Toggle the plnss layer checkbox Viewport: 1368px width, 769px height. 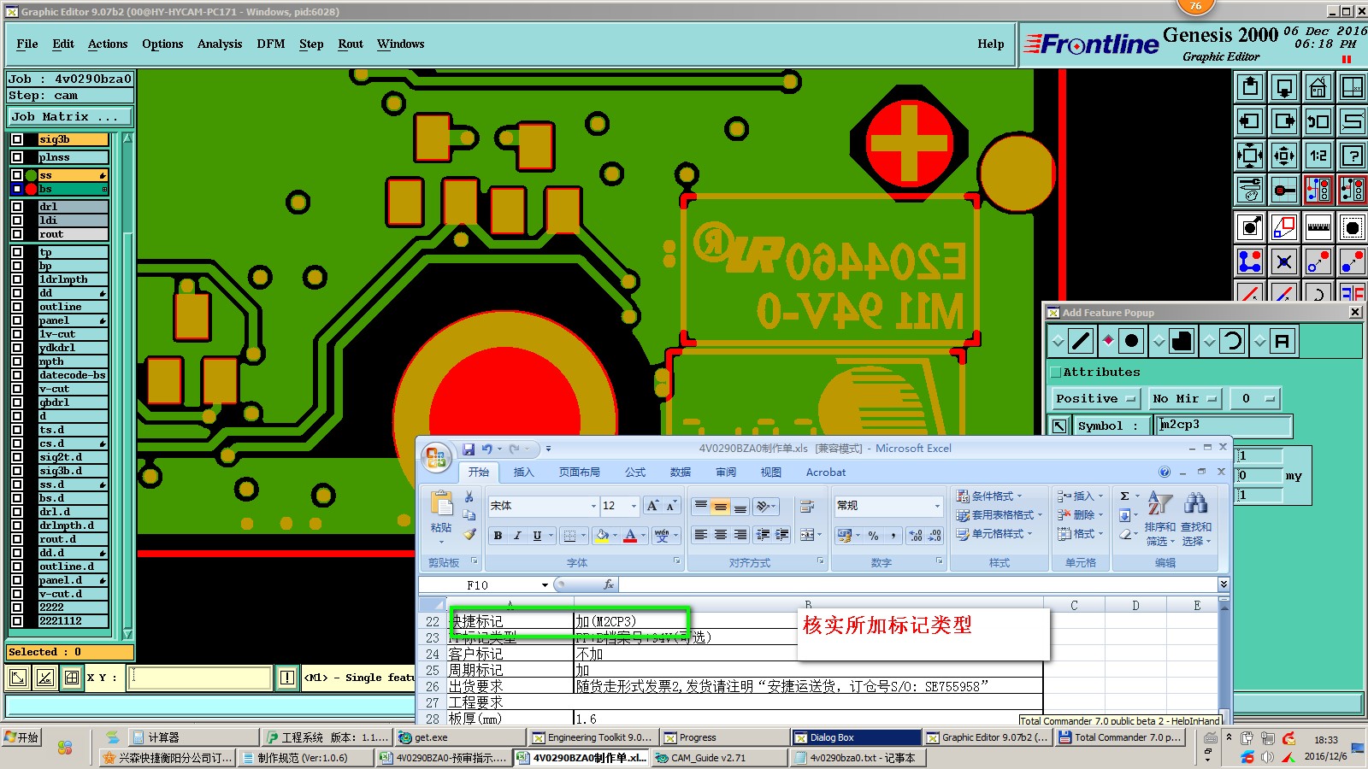(x=17, y=157)
